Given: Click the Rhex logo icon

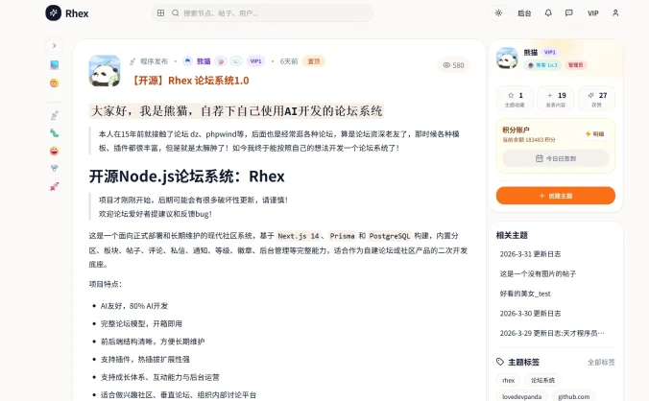Looking at the screenshot, I should tap(53, 13).
